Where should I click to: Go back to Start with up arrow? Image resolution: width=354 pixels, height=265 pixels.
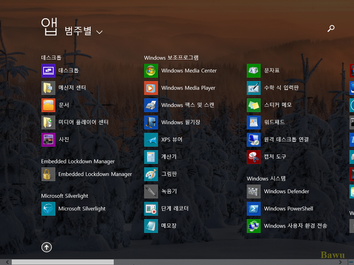[46, 247]
